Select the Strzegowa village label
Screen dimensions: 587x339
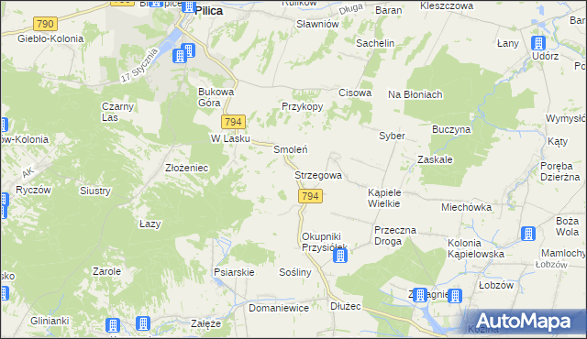(318, 175)
